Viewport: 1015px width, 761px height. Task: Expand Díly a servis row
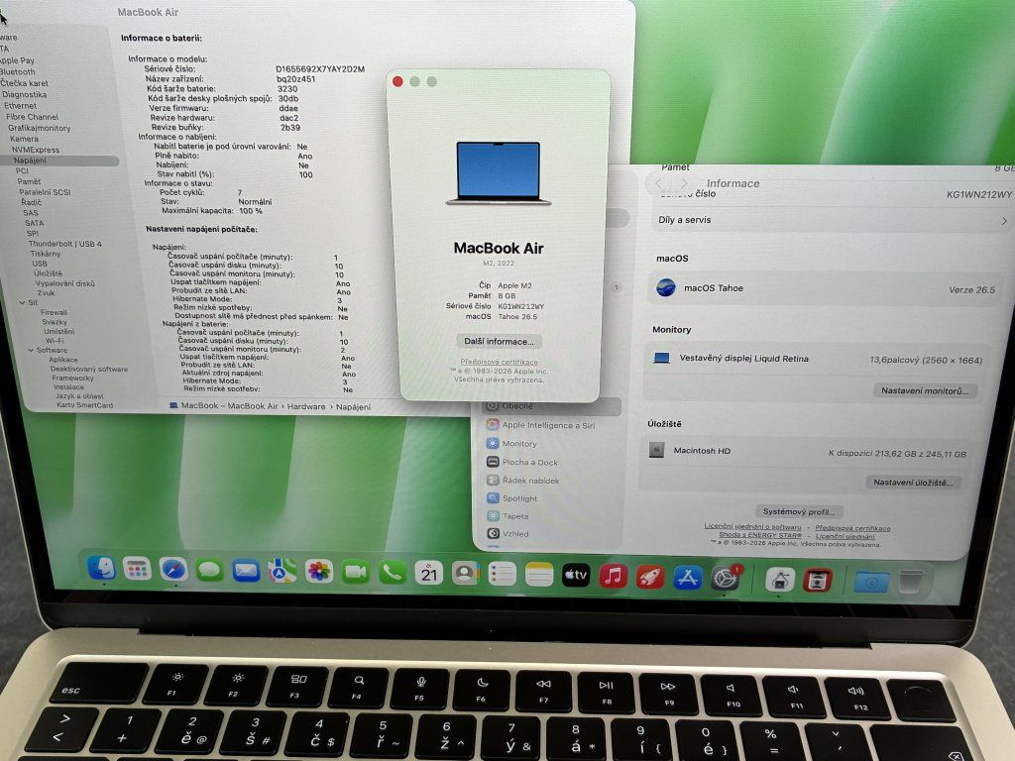pyautogui.click(x=833, y=220)
